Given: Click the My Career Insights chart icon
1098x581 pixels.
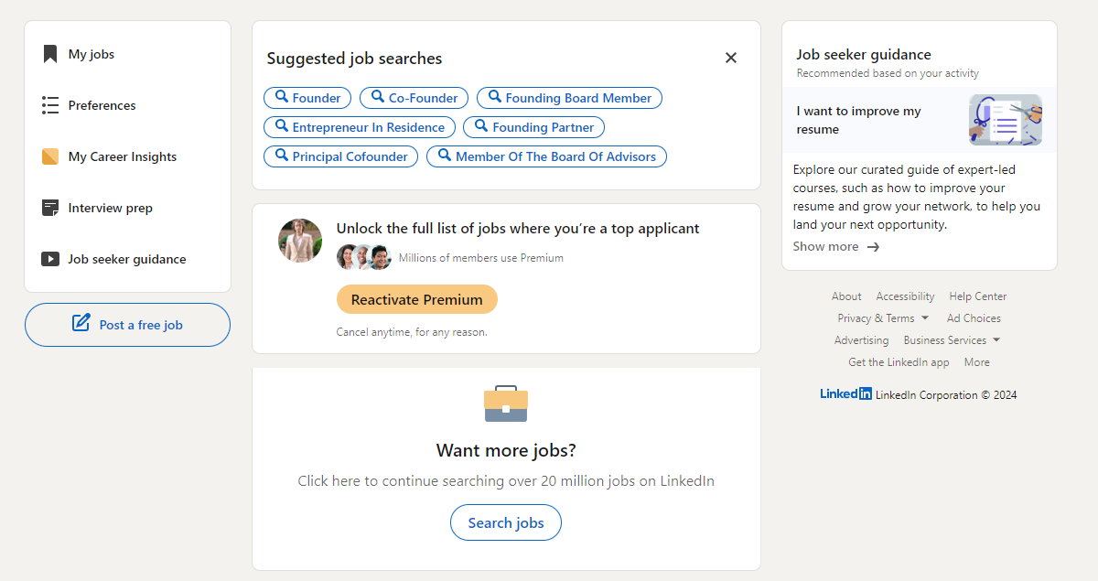Looking at the screenshot, I should (50, 156).
